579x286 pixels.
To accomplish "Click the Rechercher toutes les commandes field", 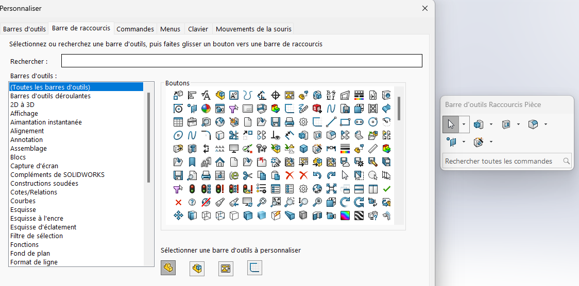I will click(x=502, y=161).
